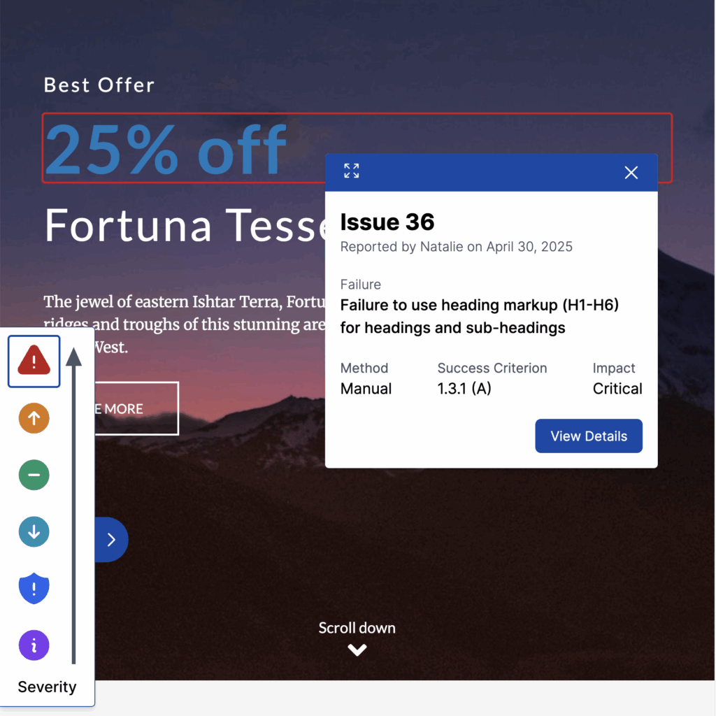The height and width of the screenshot is (716, 716).
Task: Click the Severity label in the side panel
Action: tap(47, 687)
